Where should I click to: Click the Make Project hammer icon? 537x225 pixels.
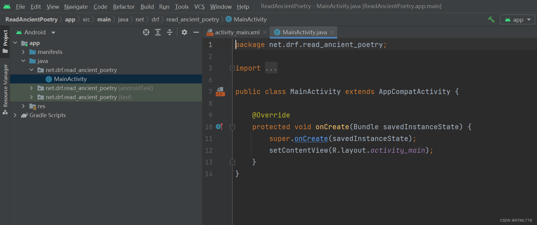(491, 20)
